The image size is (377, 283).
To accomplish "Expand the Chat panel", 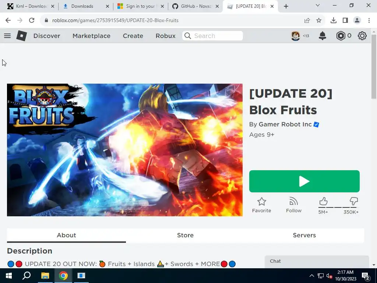I will 317,262.
